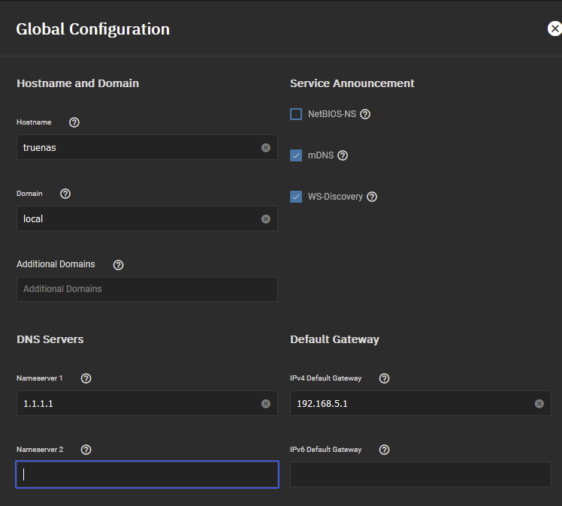
Task: Close the Global Configuration panel
Action: coord(554,29)
